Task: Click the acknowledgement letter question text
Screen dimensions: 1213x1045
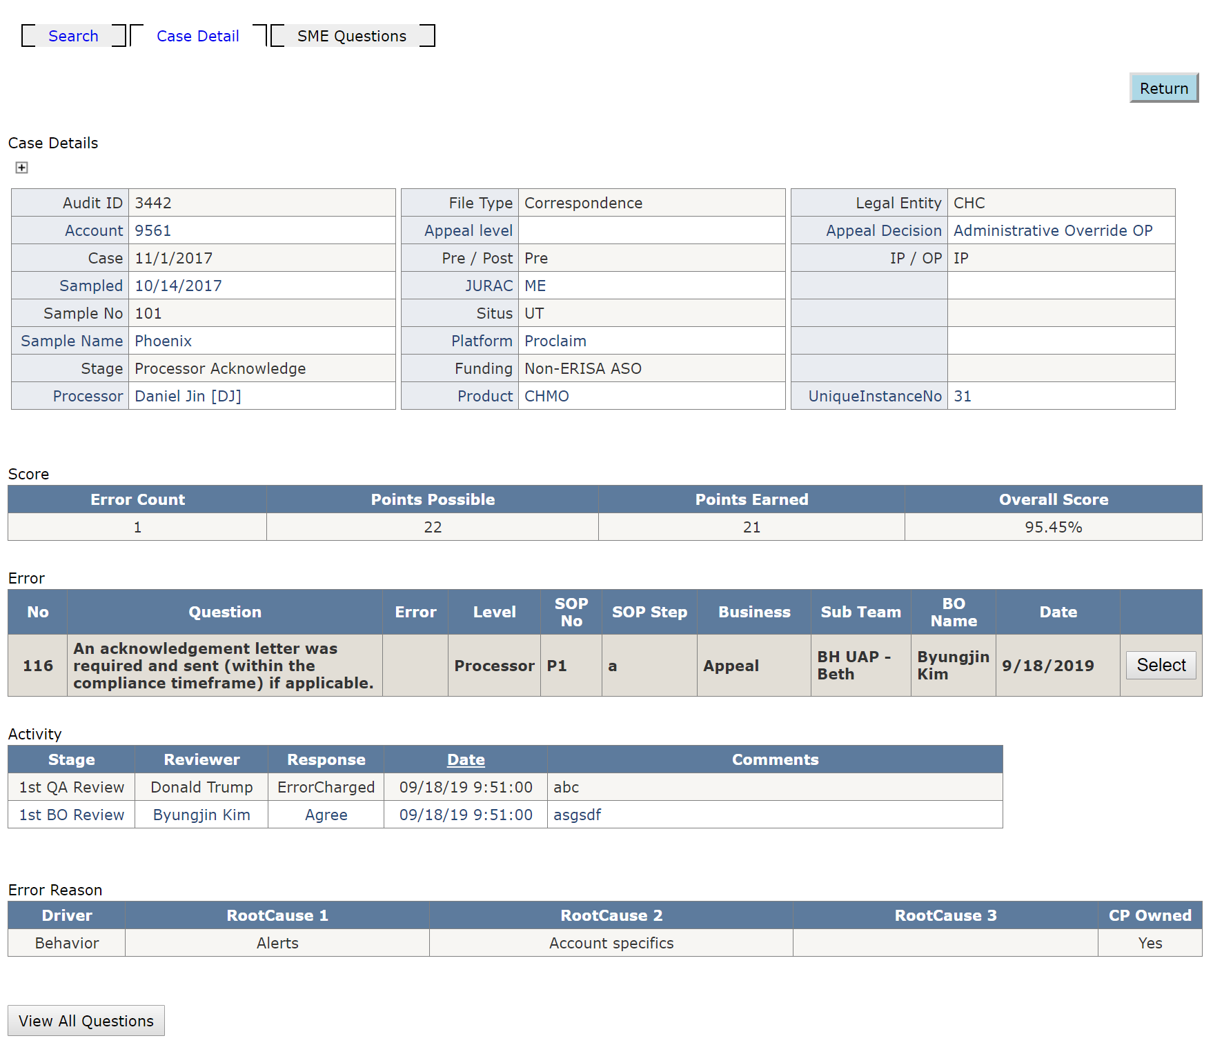Action: [224, 666]
